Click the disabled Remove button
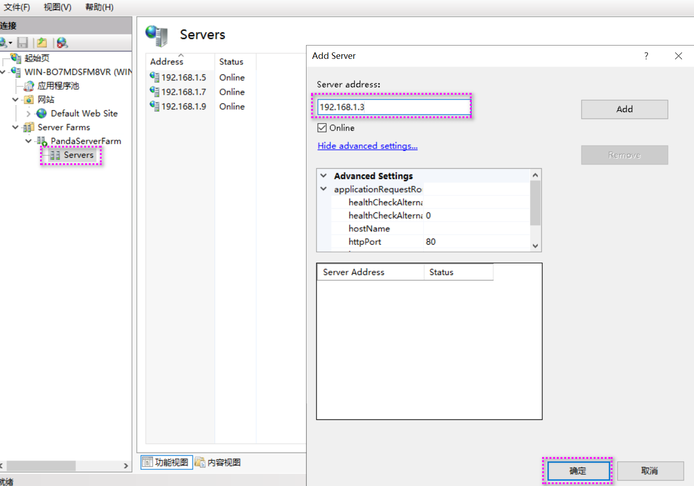The width and height of the screenshot is (694, 486). [x=625, y=155]
